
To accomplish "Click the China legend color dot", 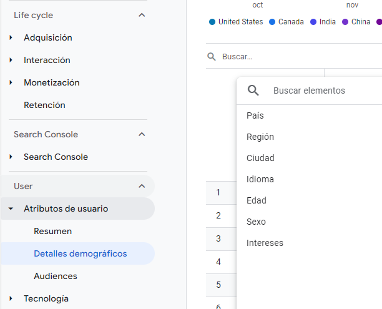I will (345, 22).
